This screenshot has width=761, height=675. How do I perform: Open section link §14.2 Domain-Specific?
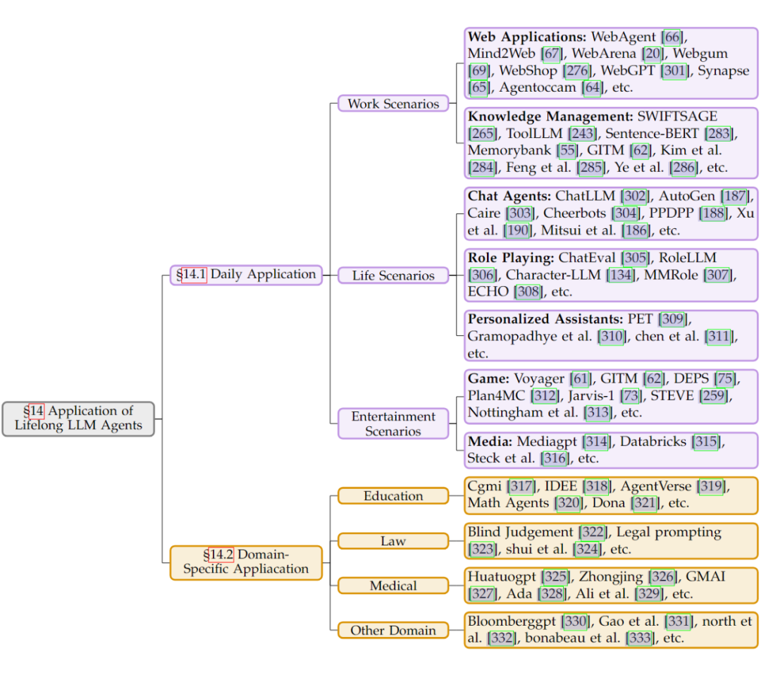coord(221,555)
